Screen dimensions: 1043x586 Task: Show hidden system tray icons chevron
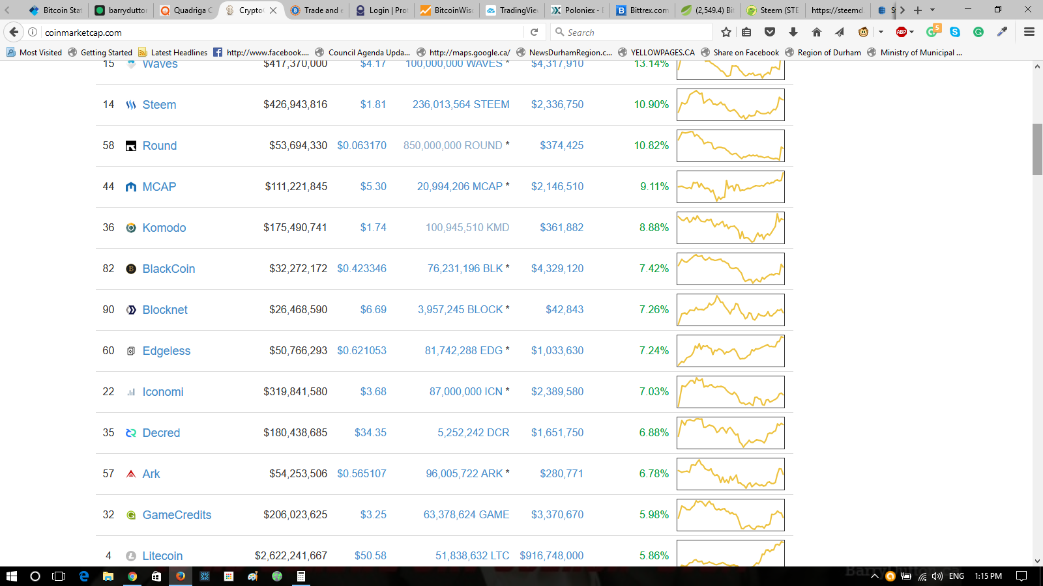(x=875, y=576)
